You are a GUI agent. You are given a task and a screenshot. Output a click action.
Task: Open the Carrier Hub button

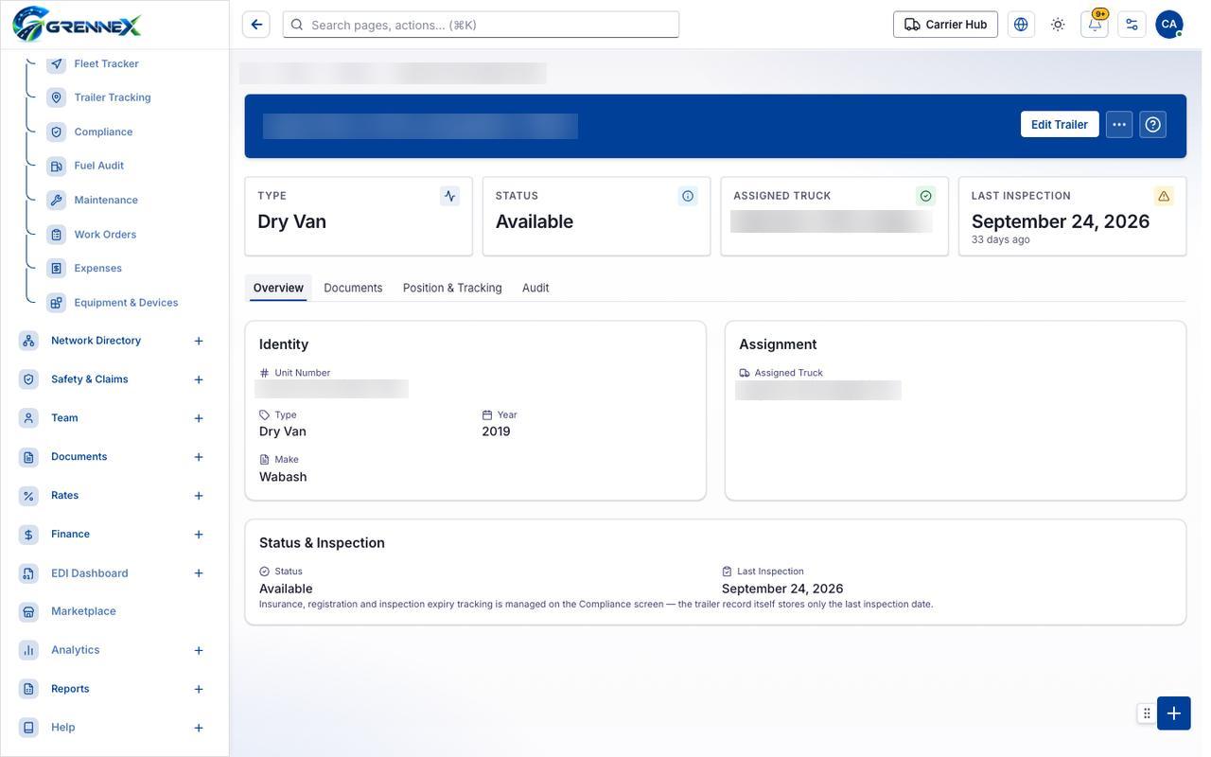click(x=945, y=25)
